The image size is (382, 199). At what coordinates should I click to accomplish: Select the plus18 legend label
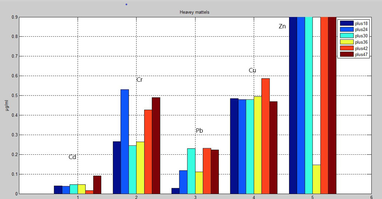[x=361, y=23]
